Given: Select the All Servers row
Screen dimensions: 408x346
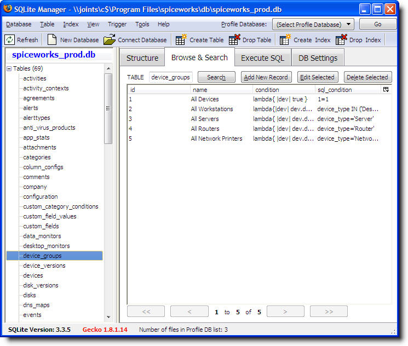Looking at the screenshot, I should point(260,119).
